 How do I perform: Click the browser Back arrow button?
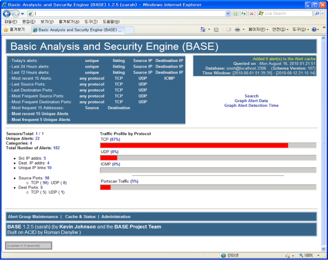pos(7,14)
